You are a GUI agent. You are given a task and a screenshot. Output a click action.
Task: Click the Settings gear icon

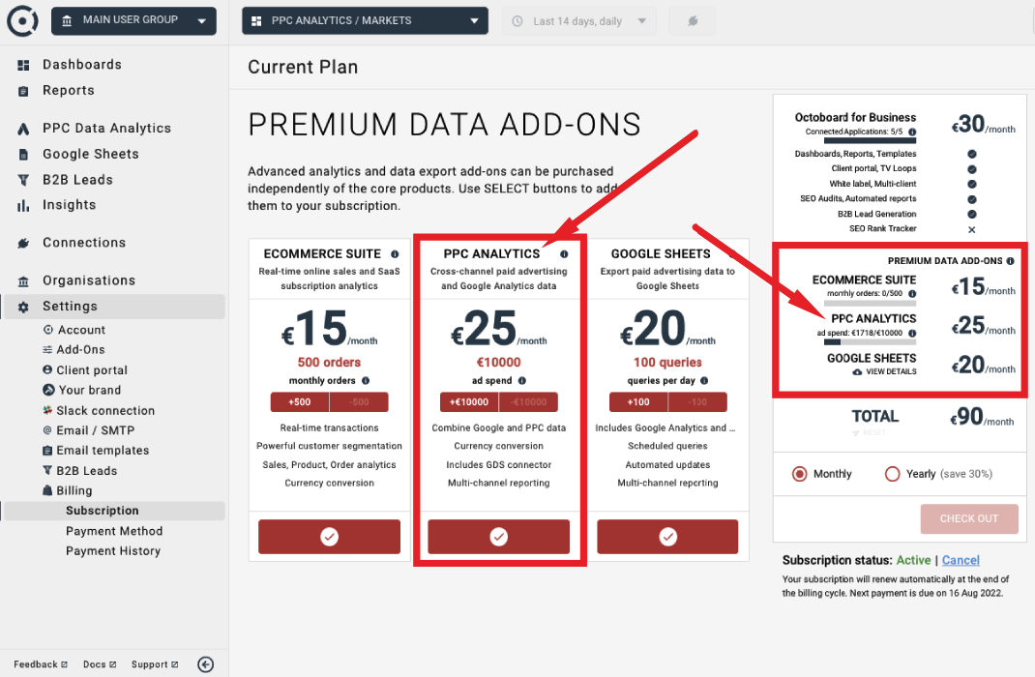coord(24,307)
